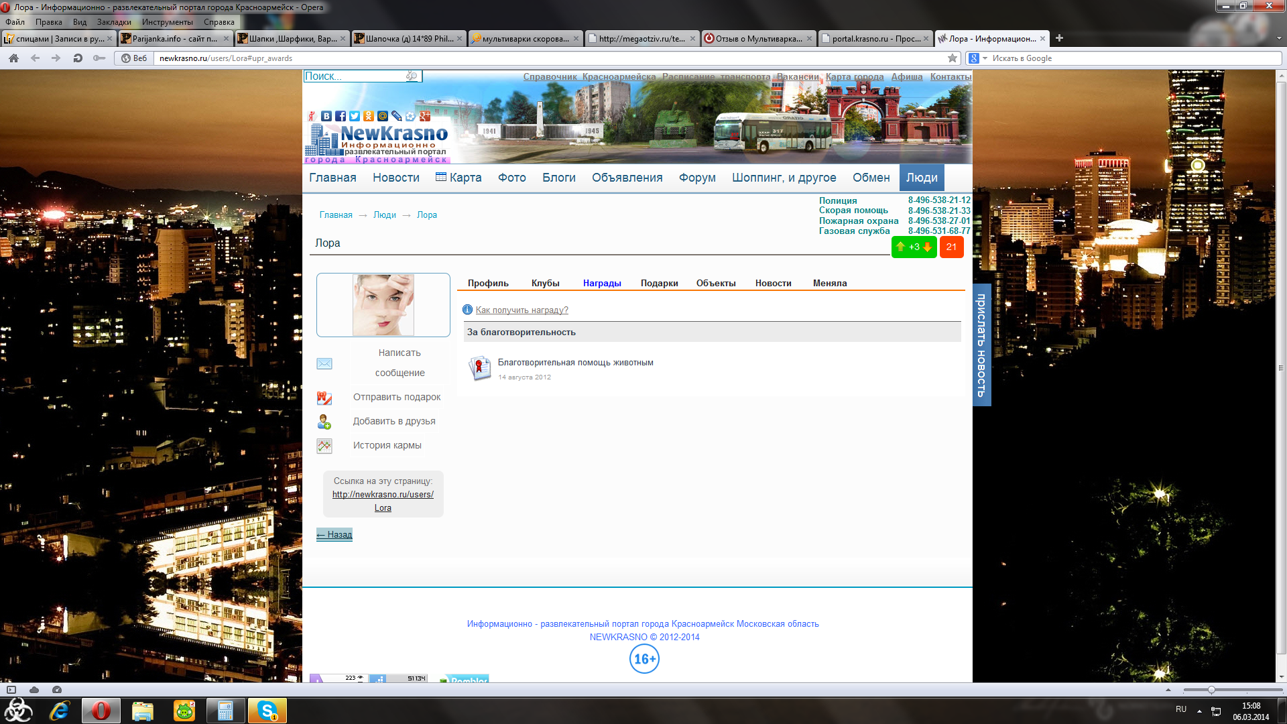Click Добавить в друзья link

[x=394, y=421]
